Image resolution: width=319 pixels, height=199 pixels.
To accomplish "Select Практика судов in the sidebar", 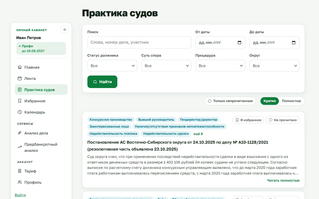I will [x=41, y=90].
